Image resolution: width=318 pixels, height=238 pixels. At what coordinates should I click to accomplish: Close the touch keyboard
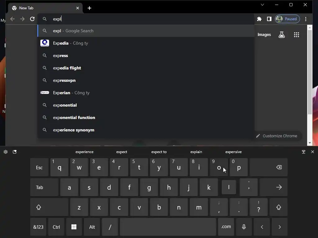[312, 152]
